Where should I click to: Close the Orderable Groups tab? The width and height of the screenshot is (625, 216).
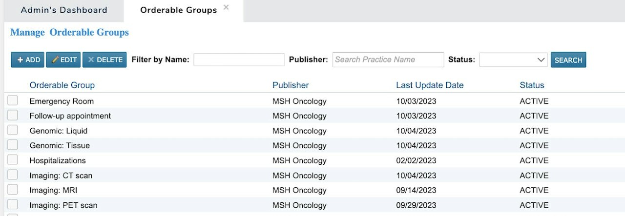point(226,7)
